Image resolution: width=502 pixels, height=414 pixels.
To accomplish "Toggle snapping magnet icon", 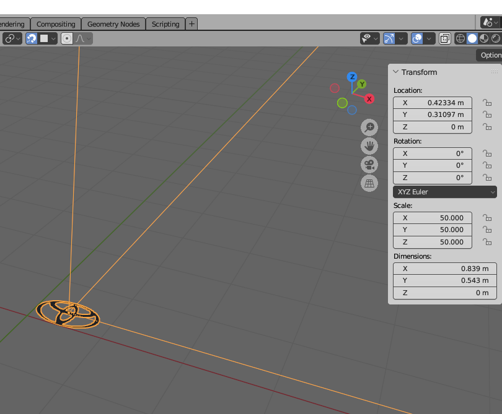I will [x=32, y=39].
